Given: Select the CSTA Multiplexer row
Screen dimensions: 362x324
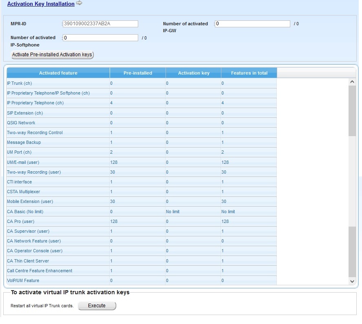Looking at the screenshot, I should 142,192.
